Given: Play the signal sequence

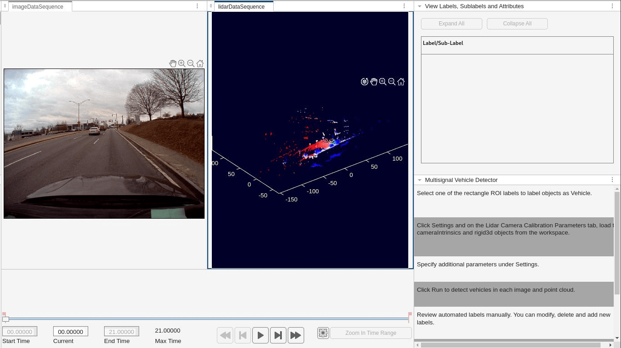Looking at the screenshot, I should (x=260, y=335).
